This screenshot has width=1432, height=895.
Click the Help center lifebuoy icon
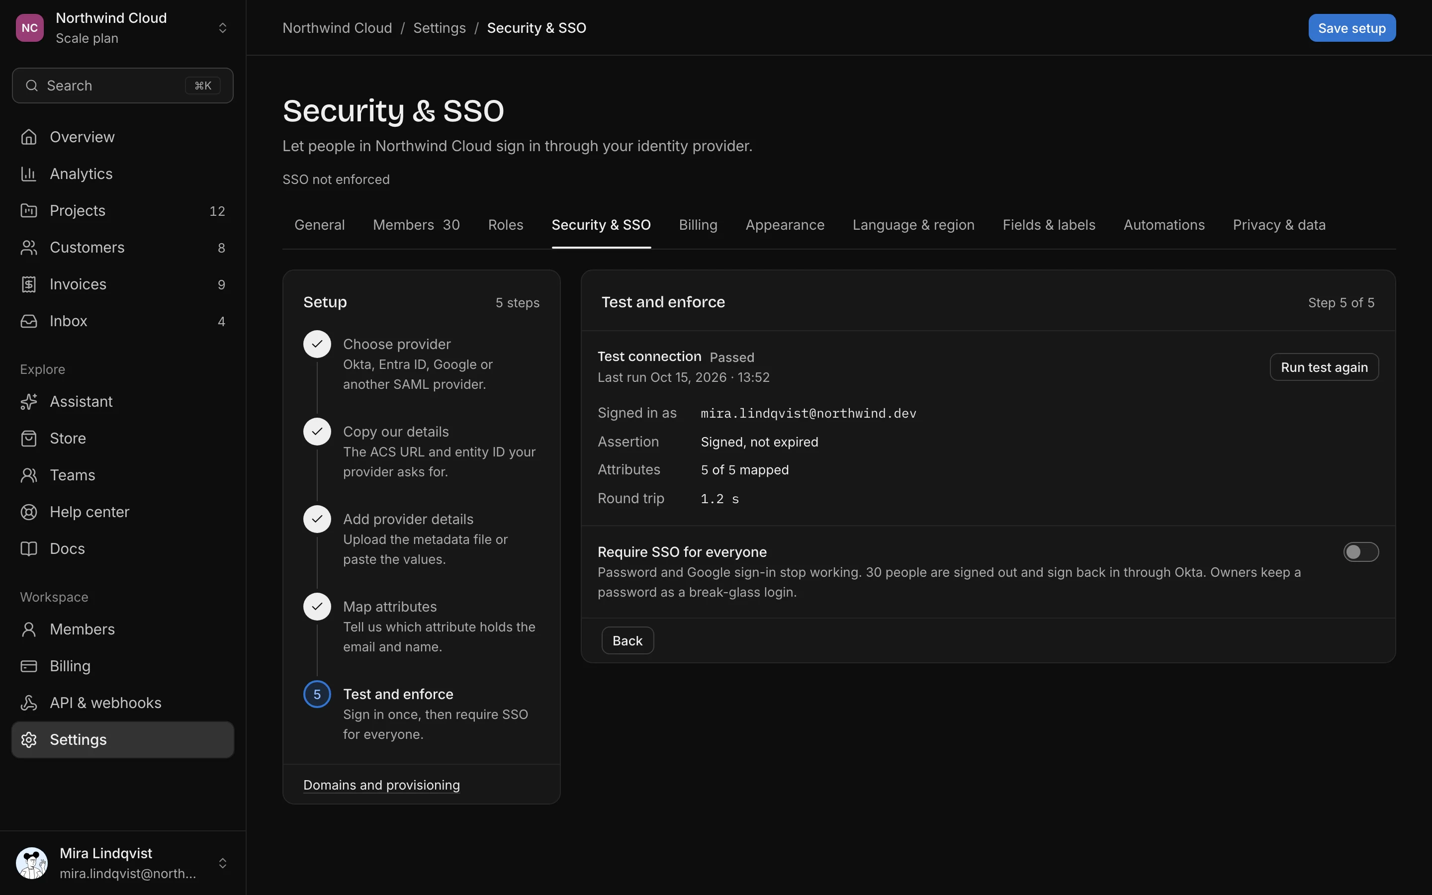tap(28, 512)
